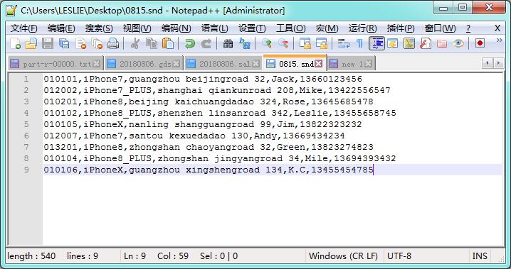
Task: Toggle INS insert mode in status bar
Action: click(480, 256)
